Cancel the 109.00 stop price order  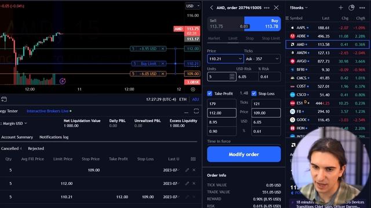(194, 170)
